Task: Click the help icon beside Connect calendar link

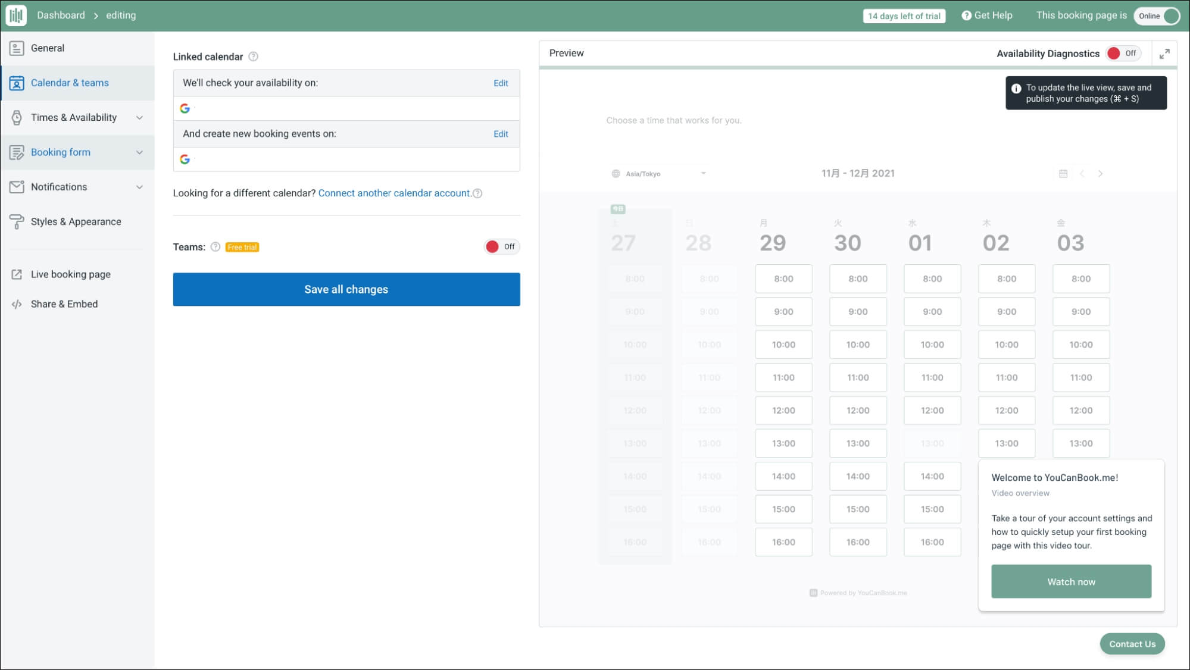Action: click(x=477, y=193)
